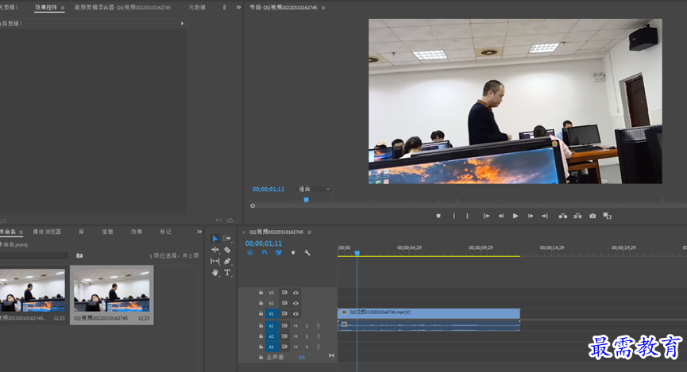Expand the clip selection arrow in effect controls
The height and width of the screenshot is (372, 687).
coord(182,24)
